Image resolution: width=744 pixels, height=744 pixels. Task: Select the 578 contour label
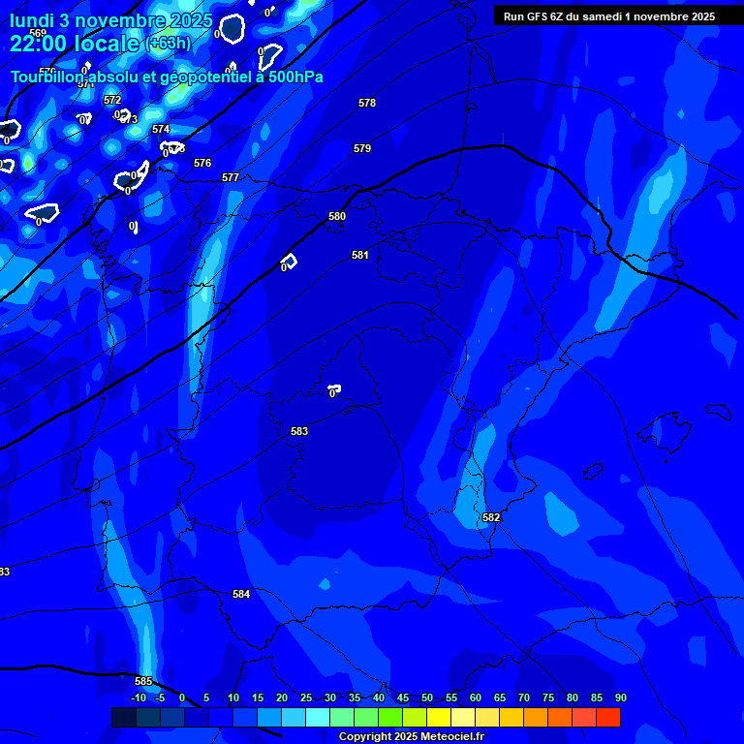click(367, 103)
